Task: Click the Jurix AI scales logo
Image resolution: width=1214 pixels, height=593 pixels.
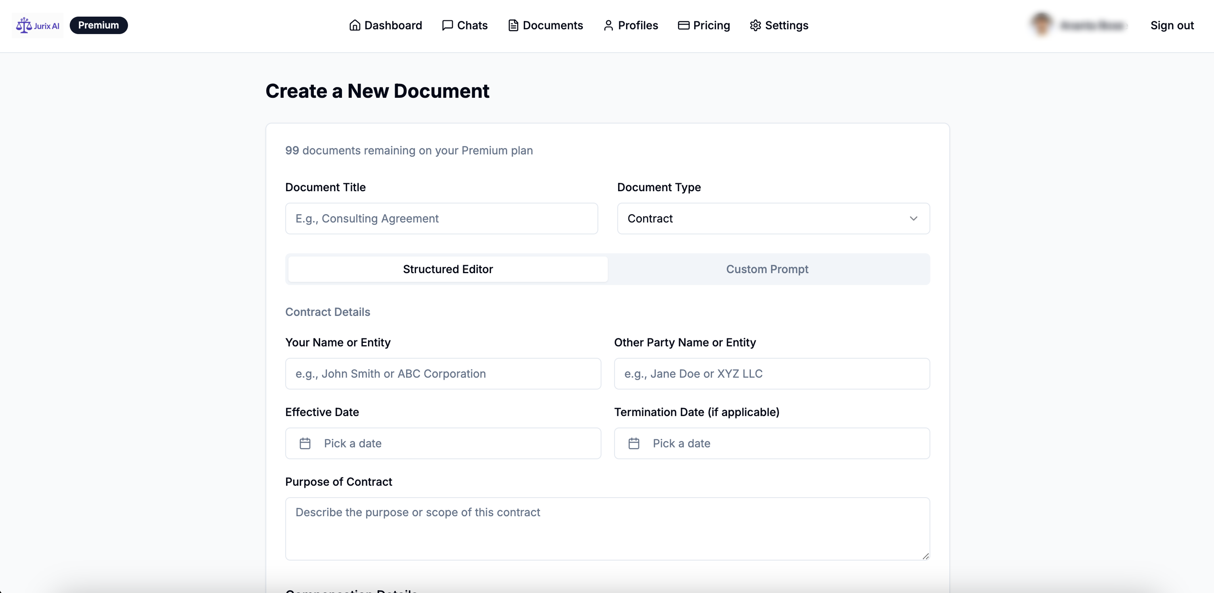Action: pos(24,25)
